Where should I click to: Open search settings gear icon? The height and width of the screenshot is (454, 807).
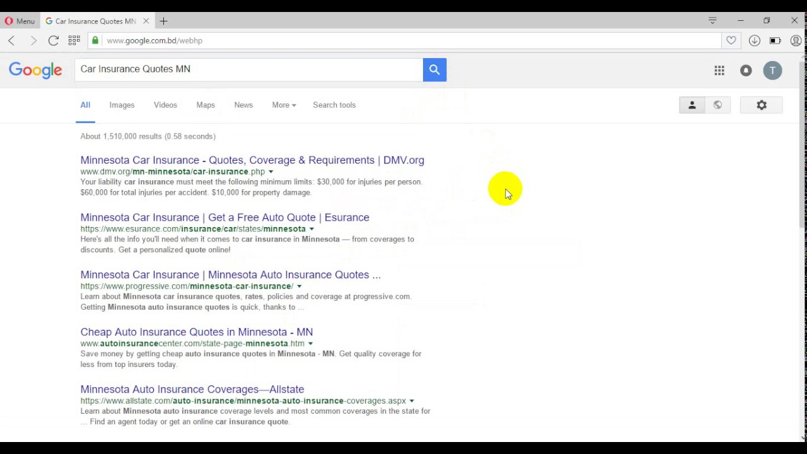tap(762, 105)
